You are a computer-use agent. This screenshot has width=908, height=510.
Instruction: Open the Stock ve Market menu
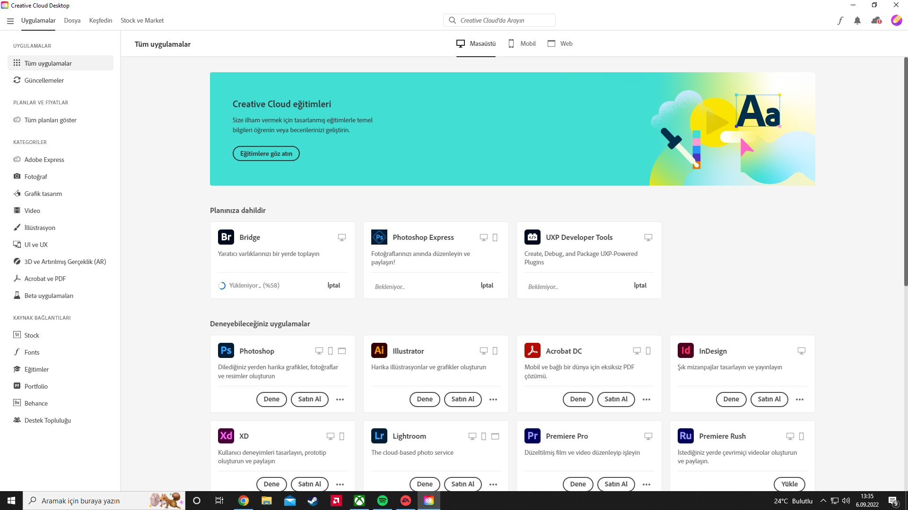click(x=142, y=21)
